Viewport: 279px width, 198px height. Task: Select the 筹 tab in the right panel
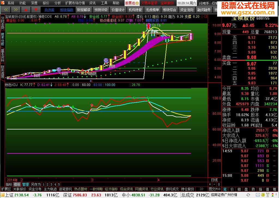(275, 189)
